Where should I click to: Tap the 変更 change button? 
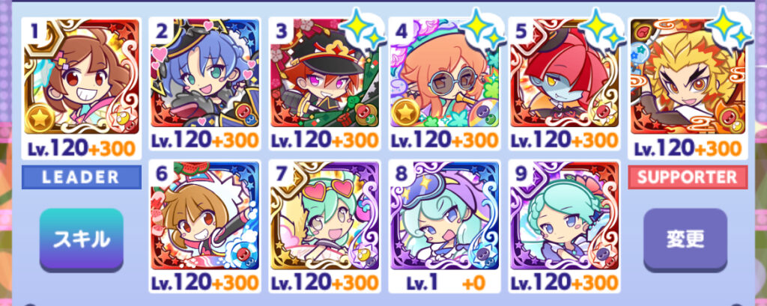[x=685, y=239]
